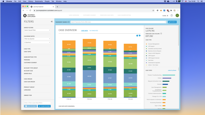The image size is (205, 115).
Task: Click the Home breadcrumb link
Action: coord(165,16)
